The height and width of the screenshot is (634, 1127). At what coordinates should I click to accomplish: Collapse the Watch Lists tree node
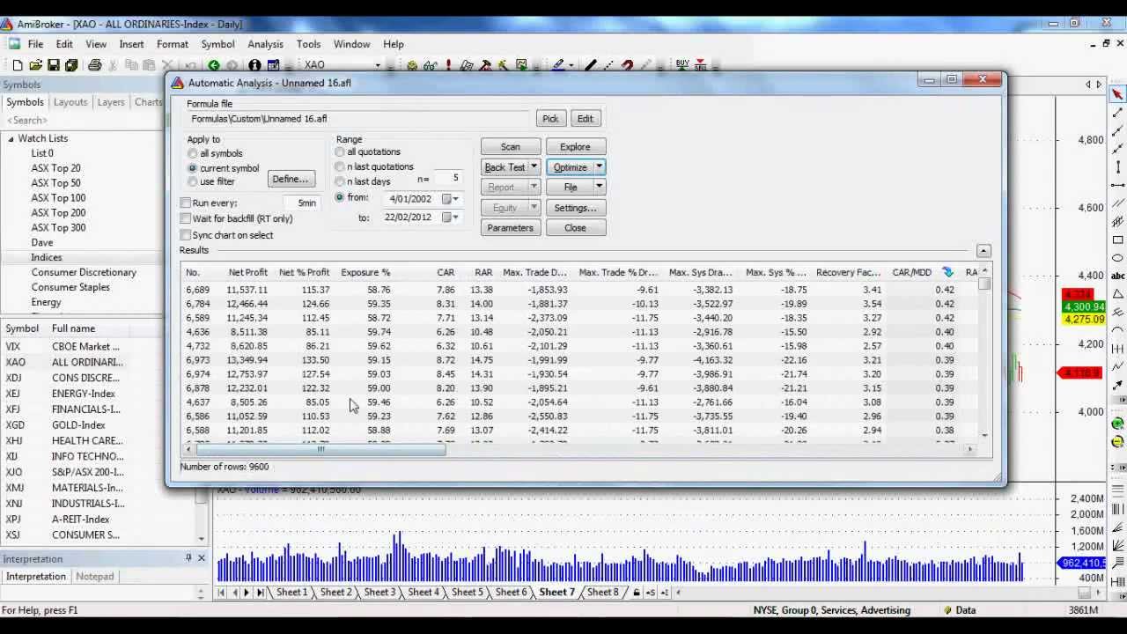tap(11, 138)
